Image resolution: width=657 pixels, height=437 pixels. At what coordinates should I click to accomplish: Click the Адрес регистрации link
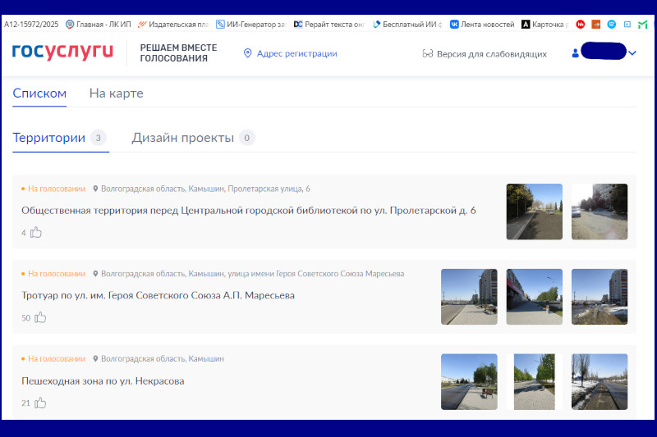296,53
